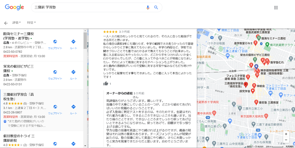Click the 三鷹駅 station icon on map

pos(256,66)
